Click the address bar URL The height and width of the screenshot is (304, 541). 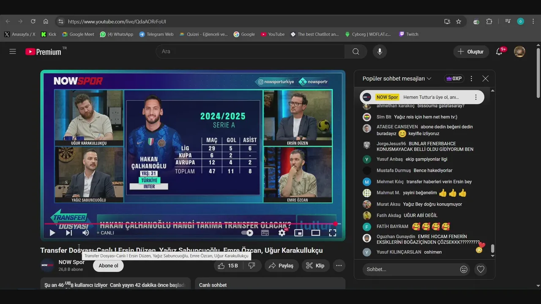click(x=117, y=22)
